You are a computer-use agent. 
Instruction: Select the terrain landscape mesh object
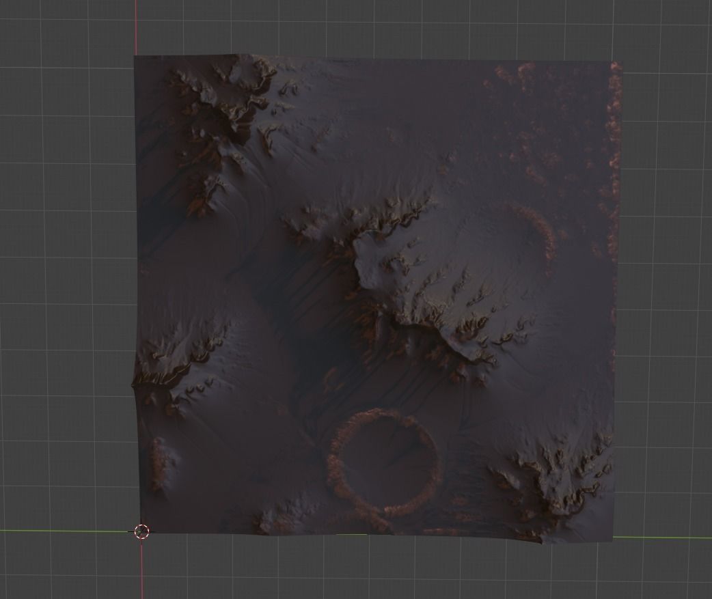pyautogui.click(x=377, y=297)
